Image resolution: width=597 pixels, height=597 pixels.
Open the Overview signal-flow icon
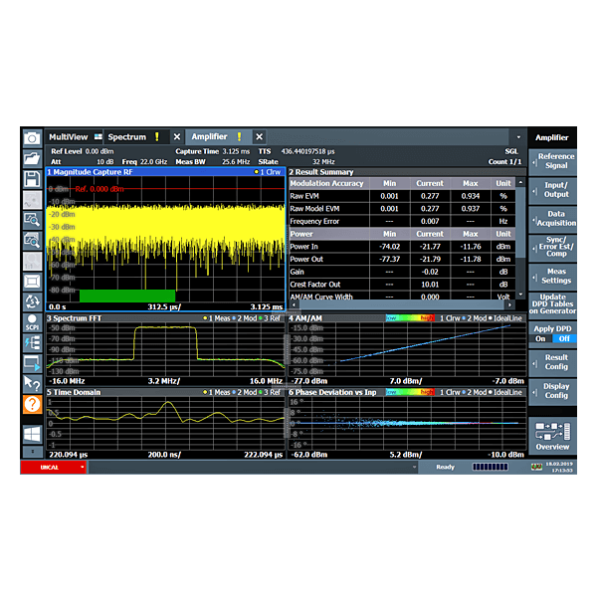pos(552,436)
